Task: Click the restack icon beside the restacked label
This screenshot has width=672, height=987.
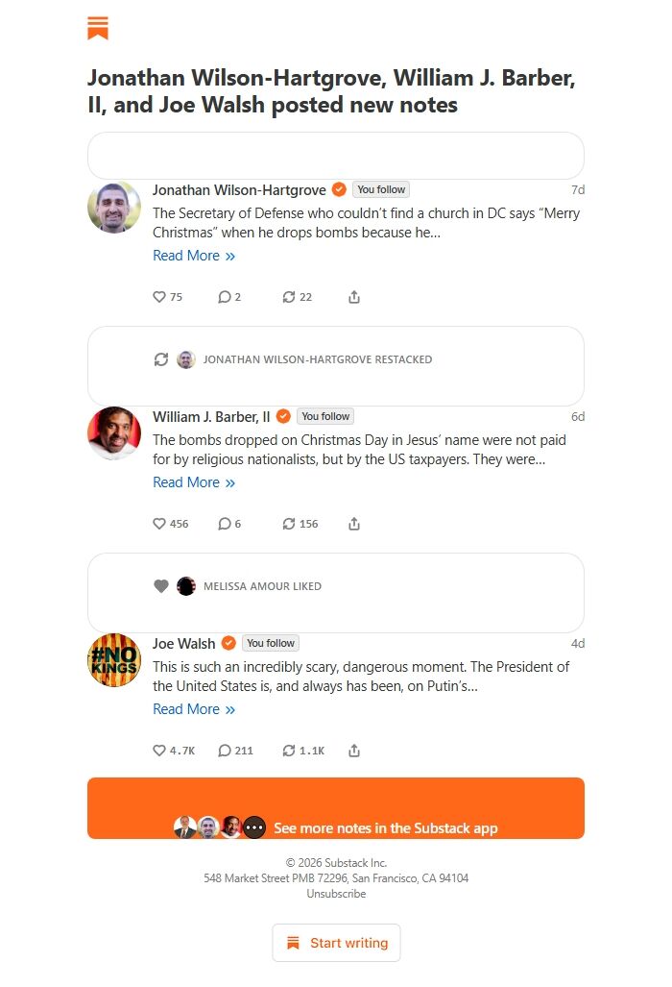Action: [161, 359]
